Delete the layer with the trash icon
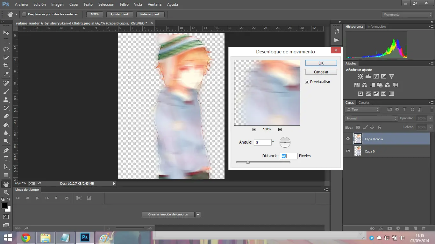Viewport: 435px width, 244px height. (424, 228)
